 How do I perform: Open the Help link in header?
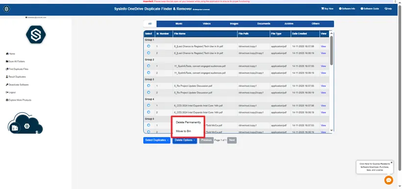(388, 9)
